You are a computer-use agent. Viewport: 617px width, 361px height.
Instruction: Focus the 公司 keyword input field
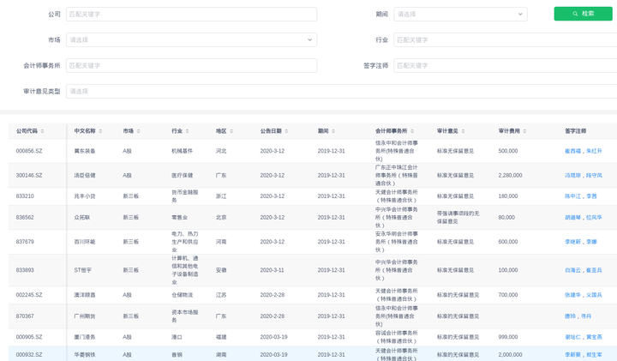click(x=191, y=15)
